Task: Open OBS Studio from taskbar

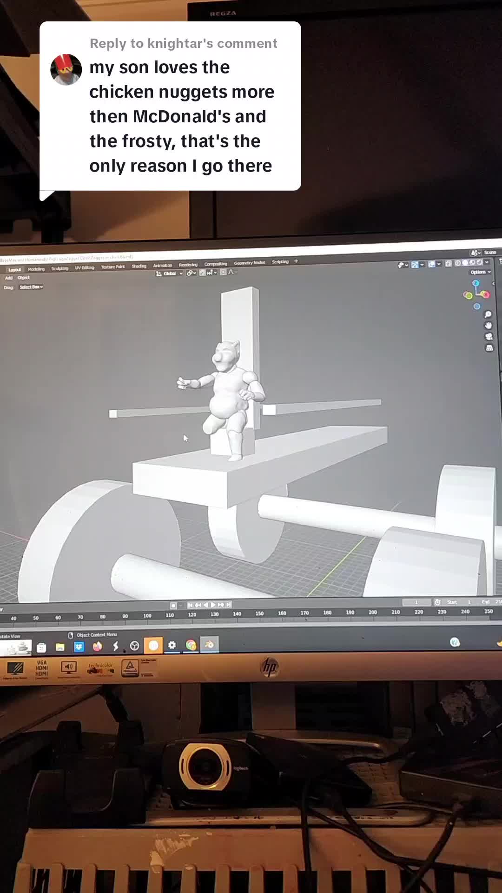Action: (x=134, y=646)
